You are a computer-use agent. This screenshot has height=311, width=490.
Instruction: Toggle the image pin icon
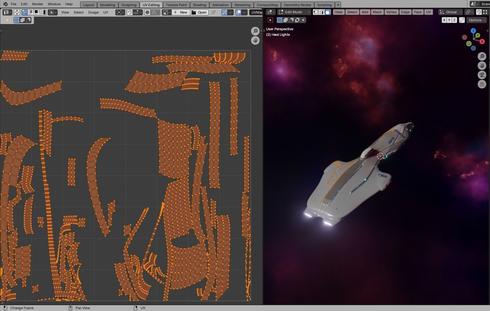(x=213, y=12)
